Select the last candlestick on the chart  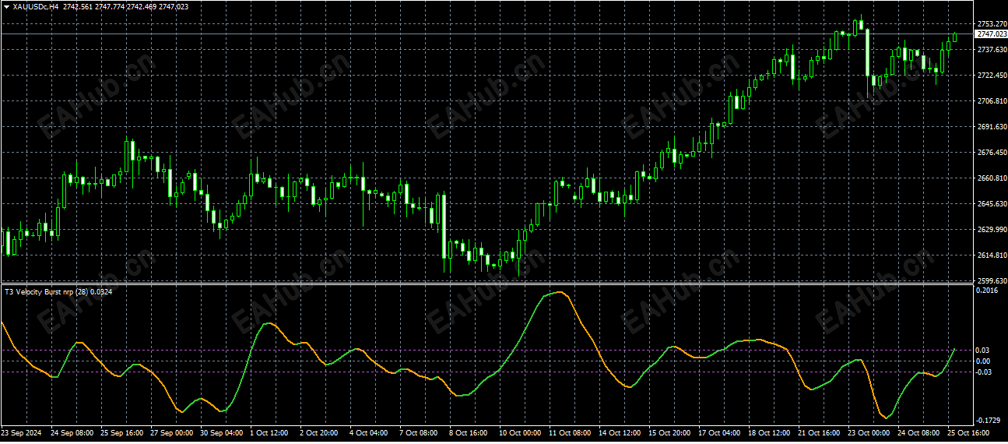pos(955,37)
